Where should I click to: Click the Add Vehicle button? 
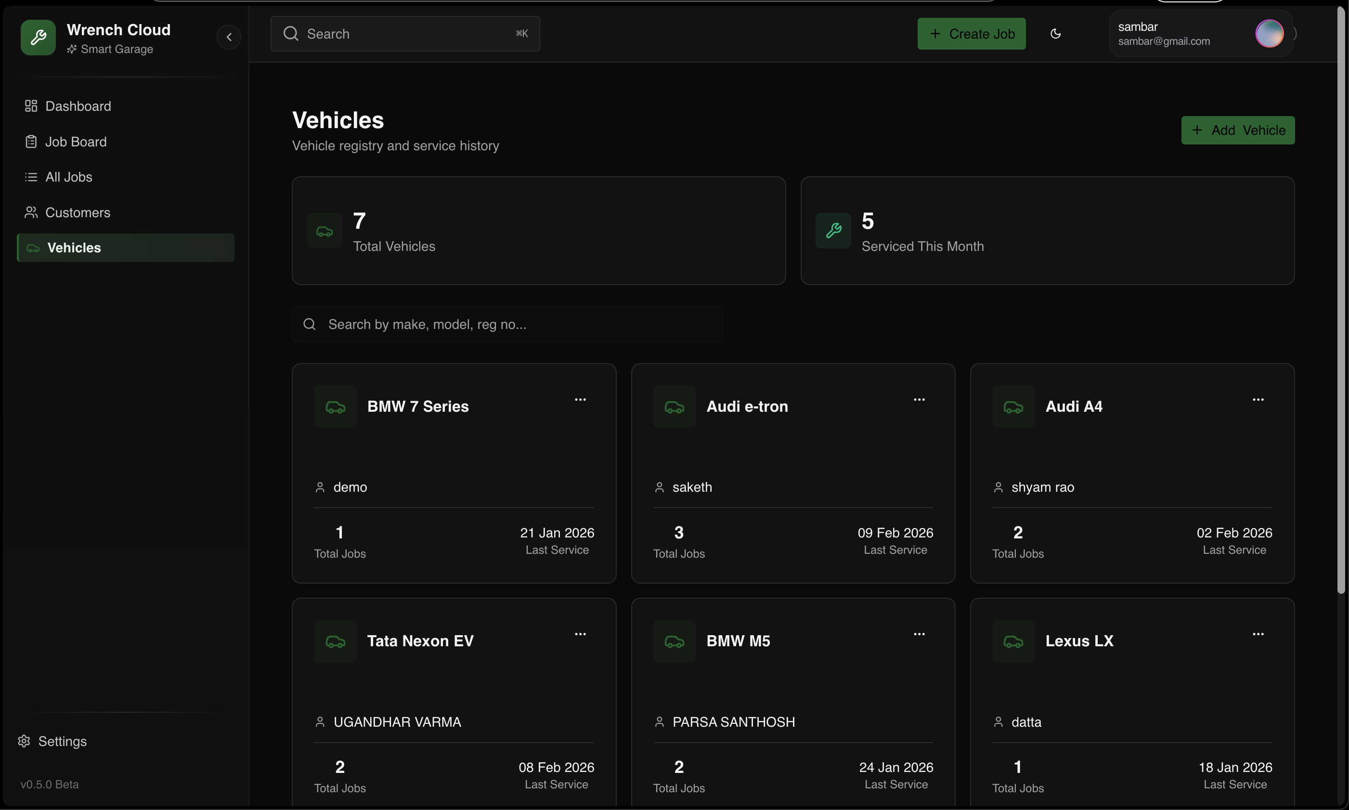pos(1238,131)
